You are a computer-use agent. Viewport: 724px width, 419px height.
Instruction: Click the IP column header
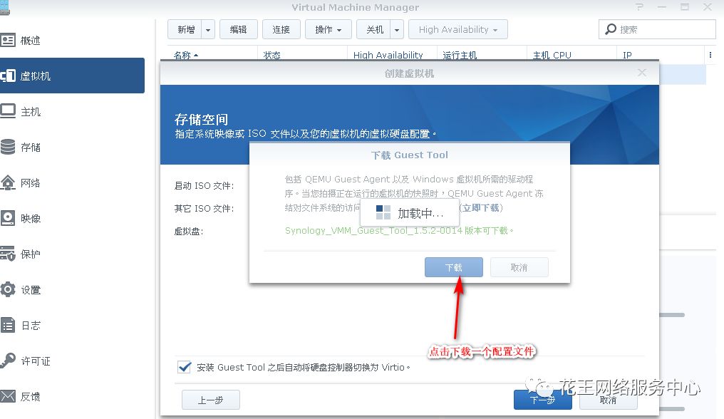click(x=627, y=55)
